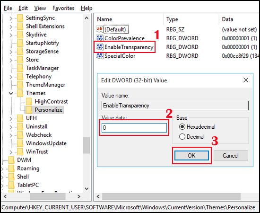
Task: Click the Value name field
Action: [175, 106]
